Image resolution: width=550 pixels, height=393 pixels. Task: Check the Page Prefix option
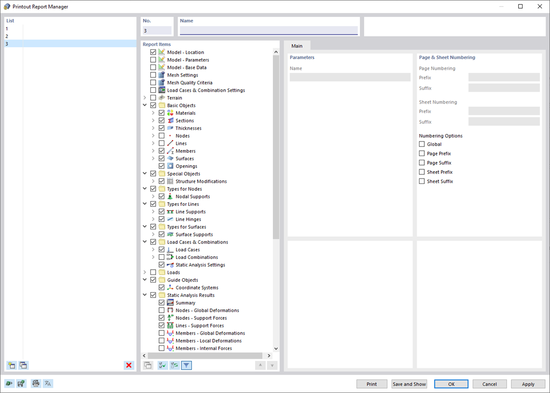[x=422, y=153]
